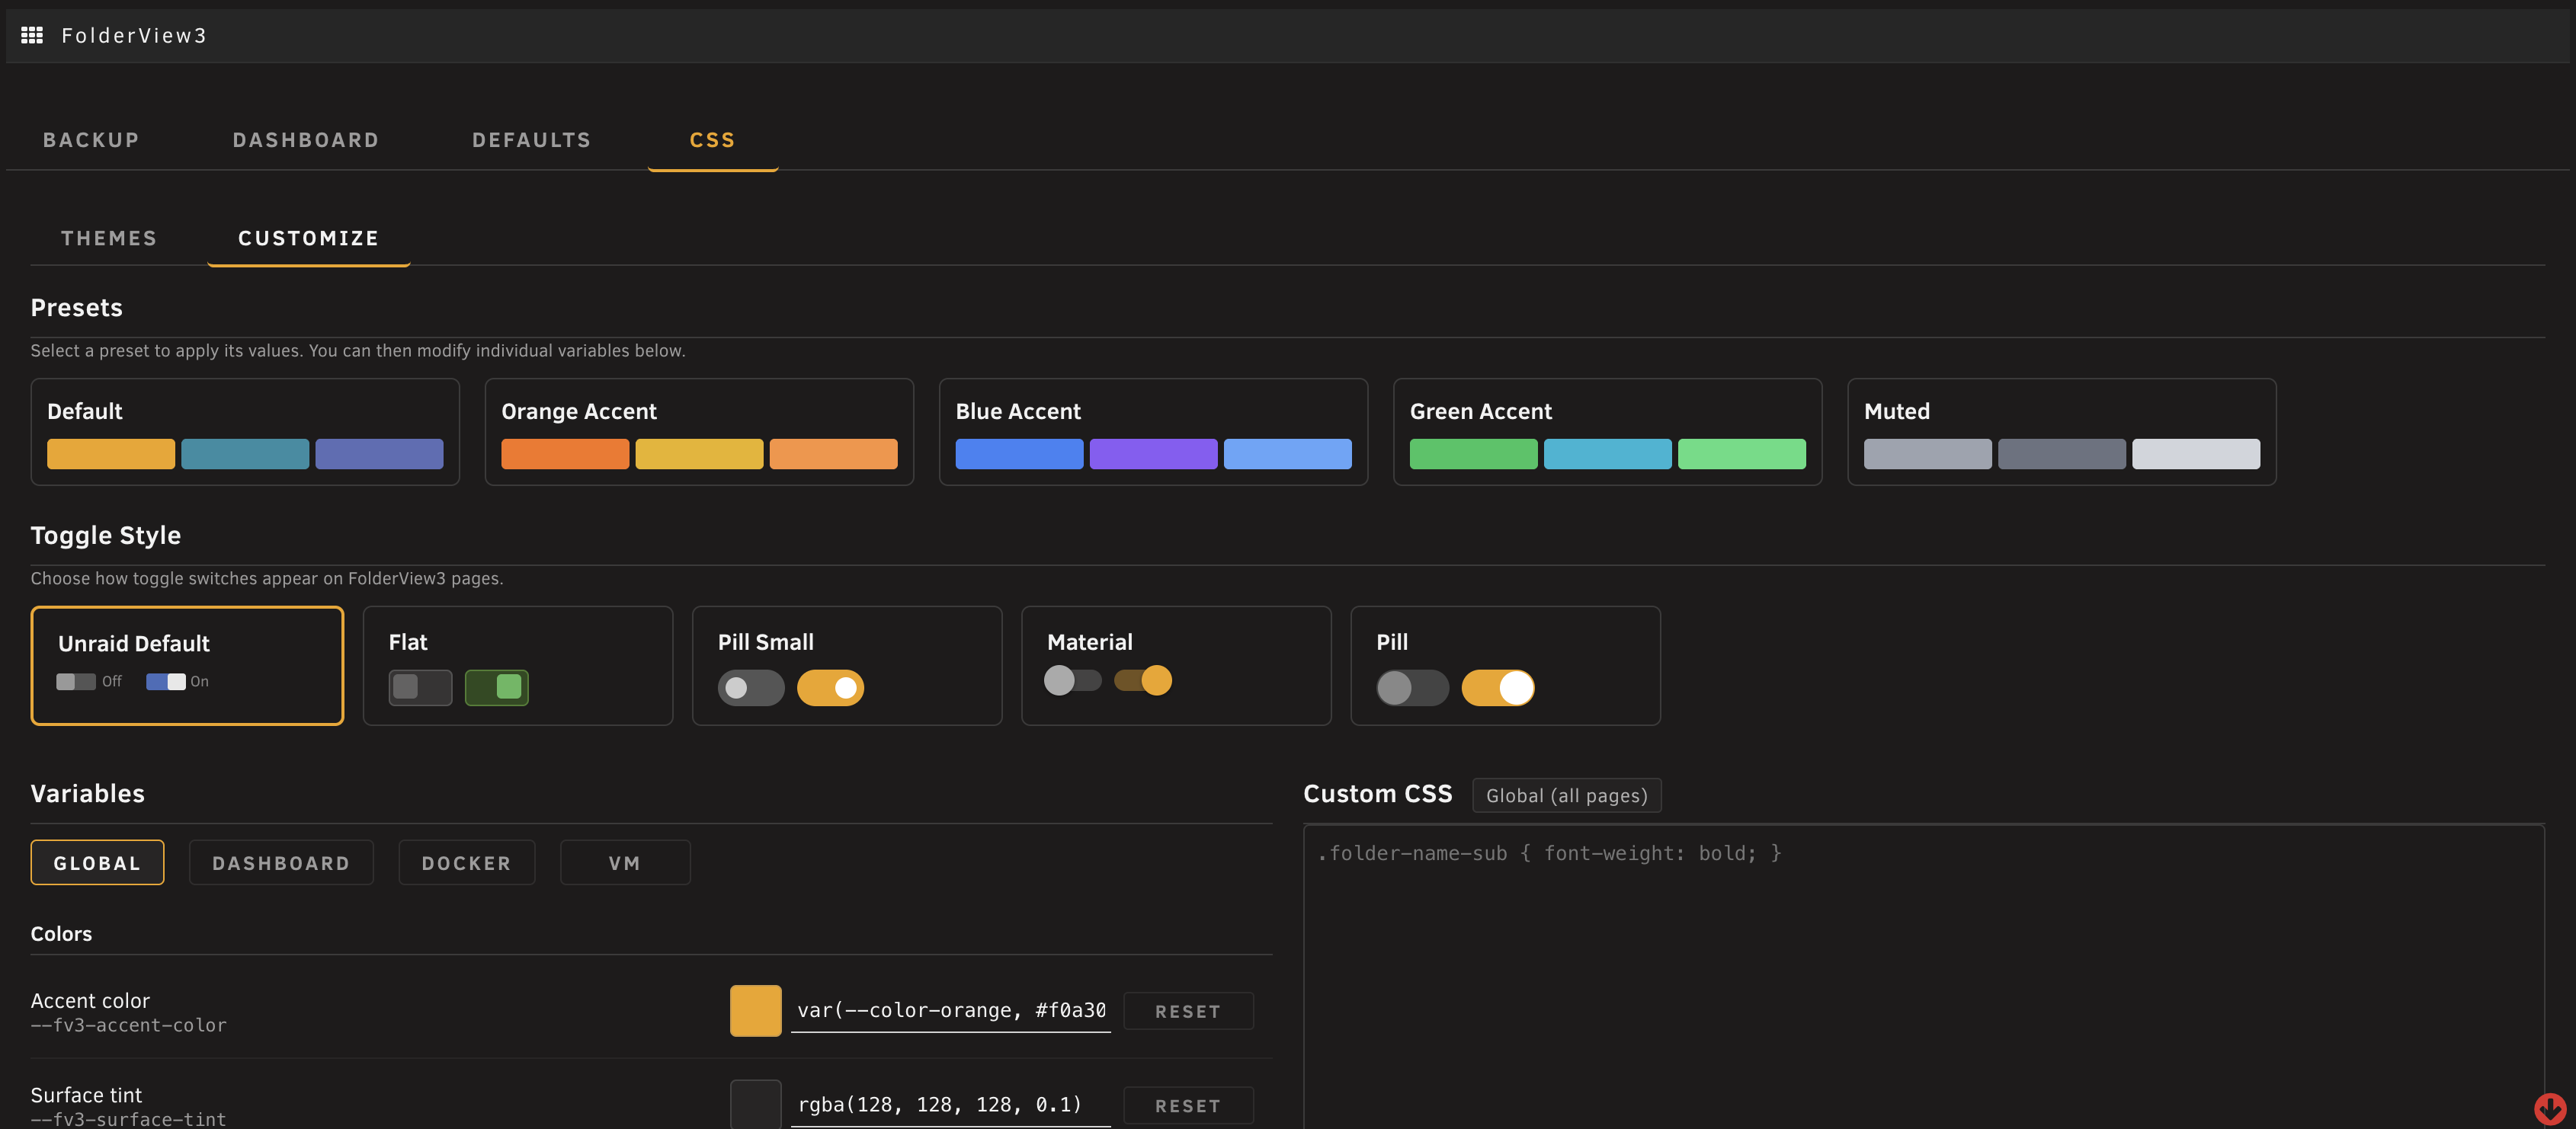The image size is (2576, 1129).
Task: Switch to the THEMES sub-tab
Action: (x=109, y=238)
